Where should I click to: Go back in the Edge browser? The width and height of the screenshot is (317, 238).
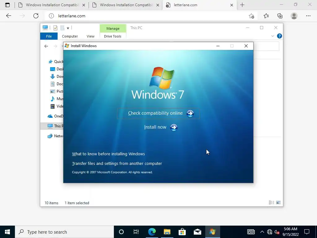coord(8,16)
